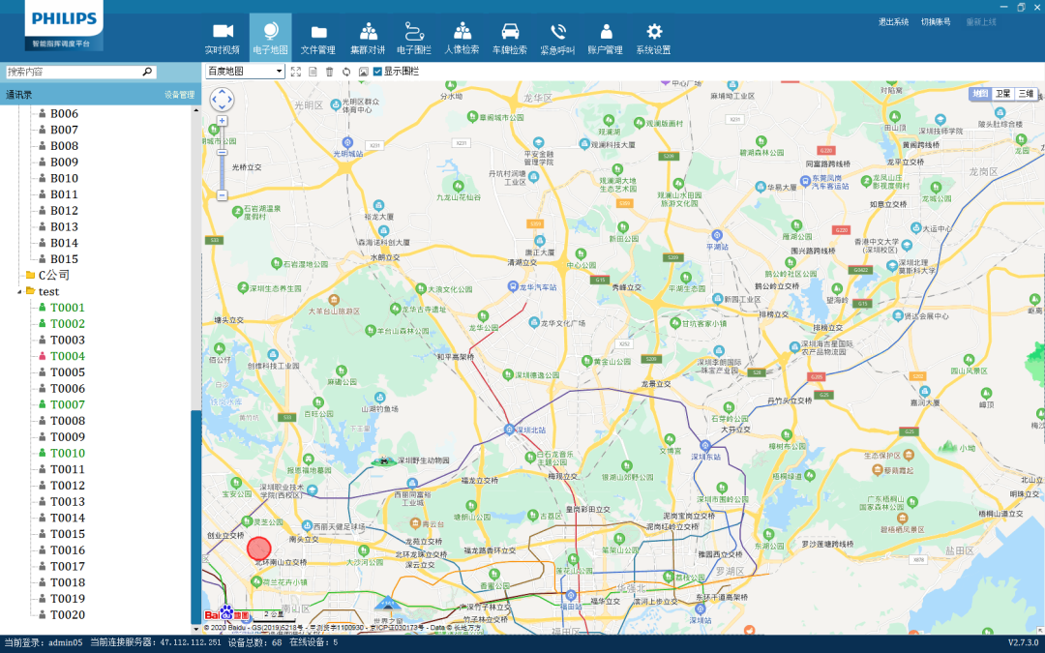Image resolution: width=1045 pixels, height=653 pixels.
Task: Click the map zoom level slider handle
Action: point(222,152)
